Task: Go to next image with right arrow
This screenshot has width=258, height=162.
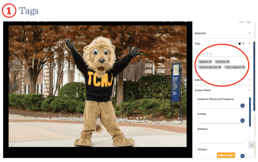Action: tap(176, 86)
